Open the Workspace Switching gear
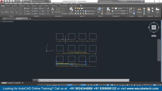 [x=128, y=85]
